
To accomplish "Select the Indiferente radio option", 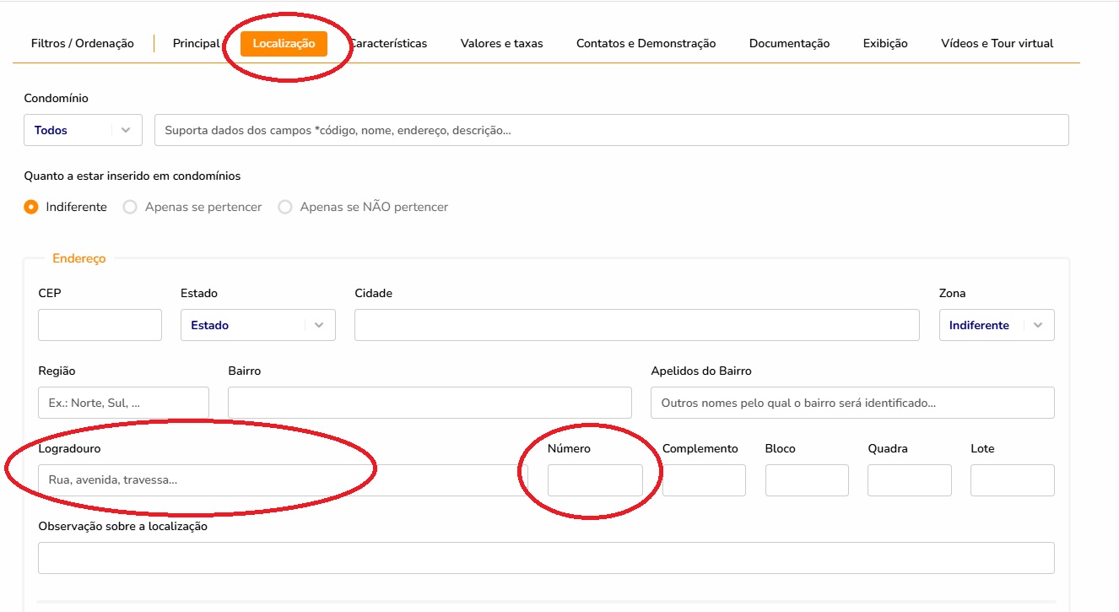I will click(x=31, y=207).
